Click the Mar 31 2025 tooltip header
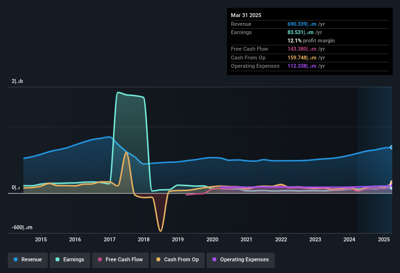This screenshot has width=400, height=273. point(246,15)
